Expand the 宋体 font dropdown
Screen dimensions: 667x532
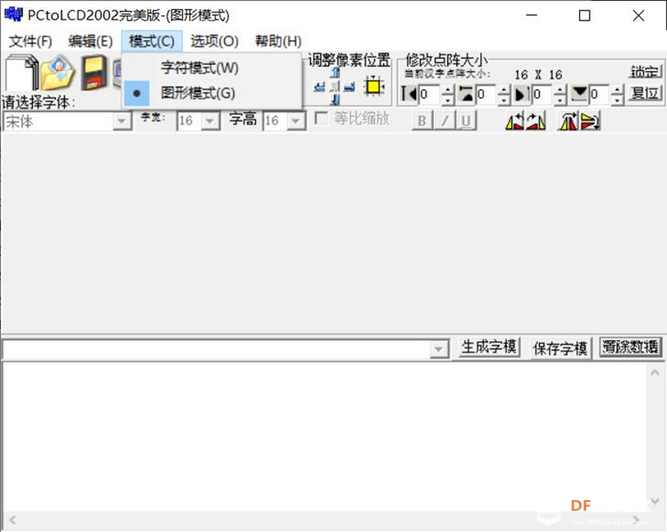tap(122, 122)
